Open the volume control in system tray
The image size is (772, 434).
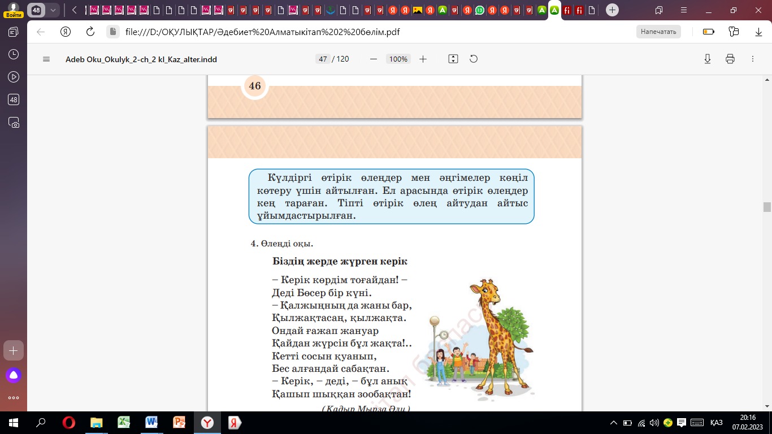pyautogui.click(x=654, y=423)
